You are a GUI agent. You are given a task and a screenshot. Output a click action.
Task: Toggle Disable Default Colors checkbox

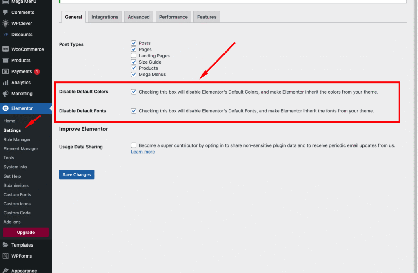point(133,92)
